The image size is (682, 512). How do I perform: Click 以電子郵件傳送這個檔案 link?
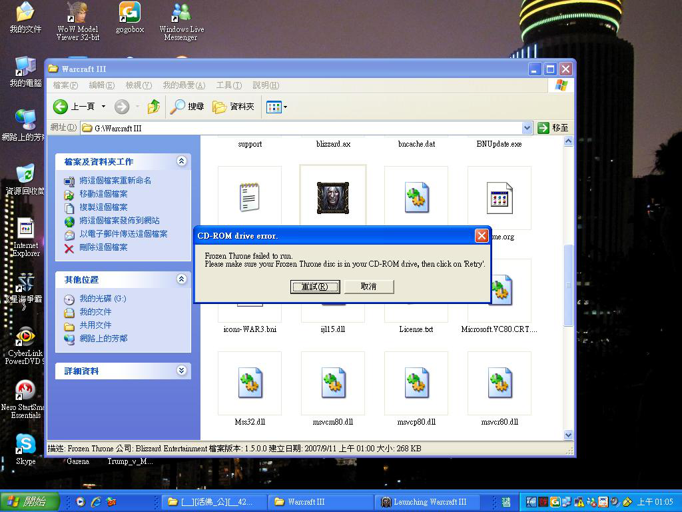click(123, 234)
